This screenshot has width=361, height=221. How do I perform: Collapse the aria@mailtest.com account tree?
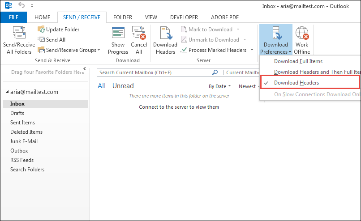[x=7, y=92]
